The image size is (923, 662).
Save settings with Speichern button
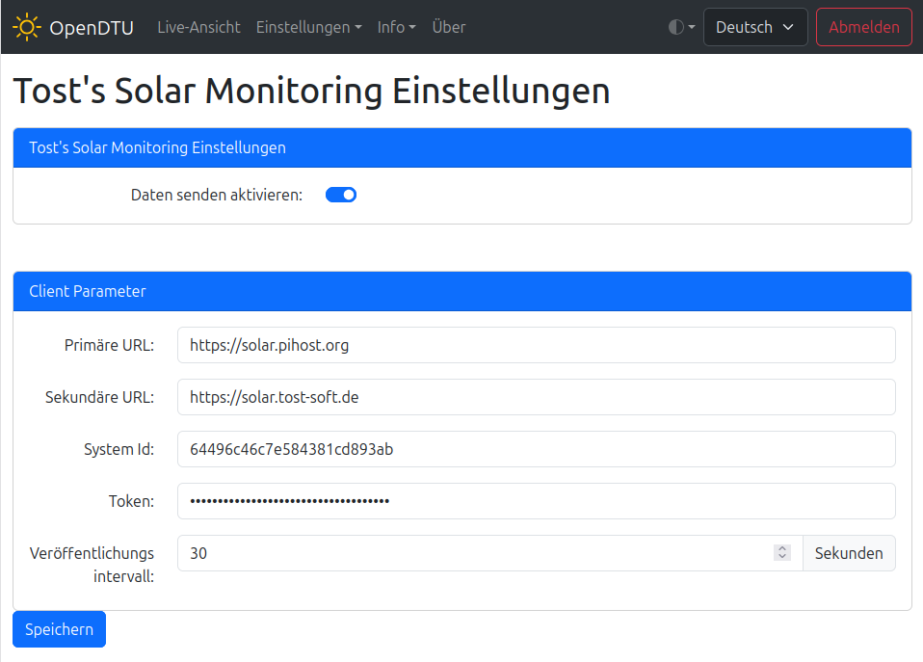tap(59, 629)
